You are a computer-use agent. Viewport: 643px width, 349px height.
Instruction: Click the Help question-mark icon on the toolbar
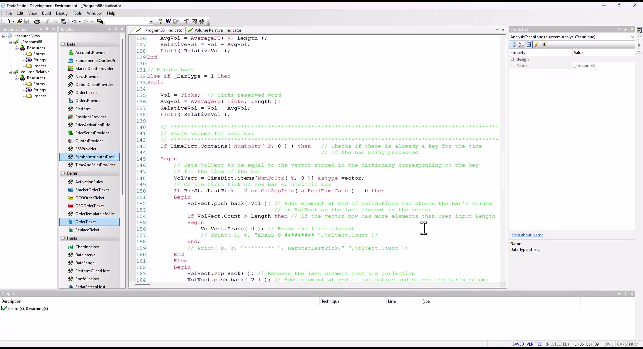(160, 21)
